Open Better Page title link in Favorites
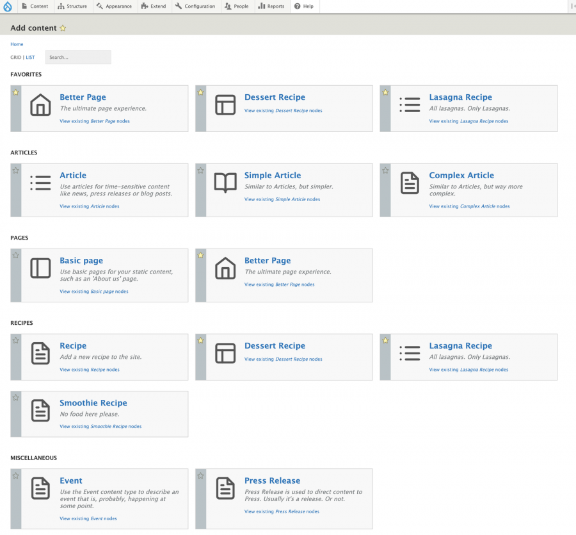 point(83,97)
